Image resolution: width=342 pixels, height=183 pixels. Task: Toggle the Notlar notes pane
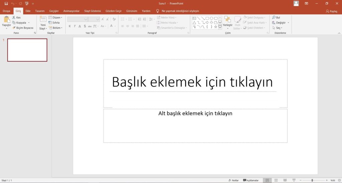pos(233,180)
